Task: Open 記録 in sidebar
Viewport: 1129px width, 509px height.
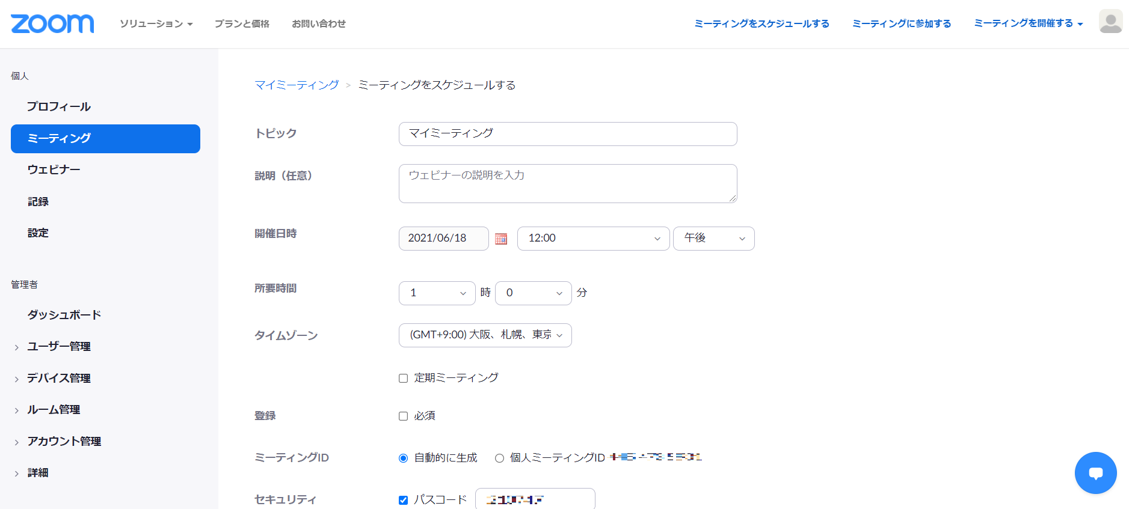Action: point(38,202)
